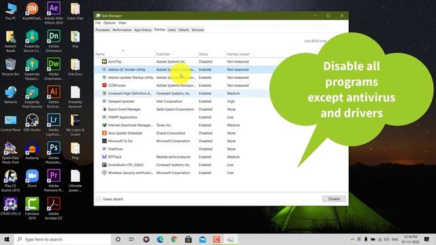Open the Windows Start menu
The image size is (436, 245).
(7, 239)
